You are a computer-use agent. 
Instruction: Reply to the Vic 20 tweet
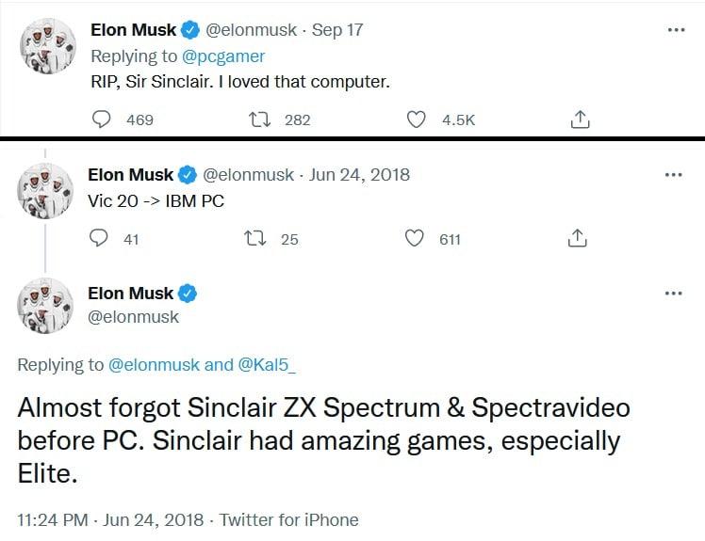coord(101,239)
